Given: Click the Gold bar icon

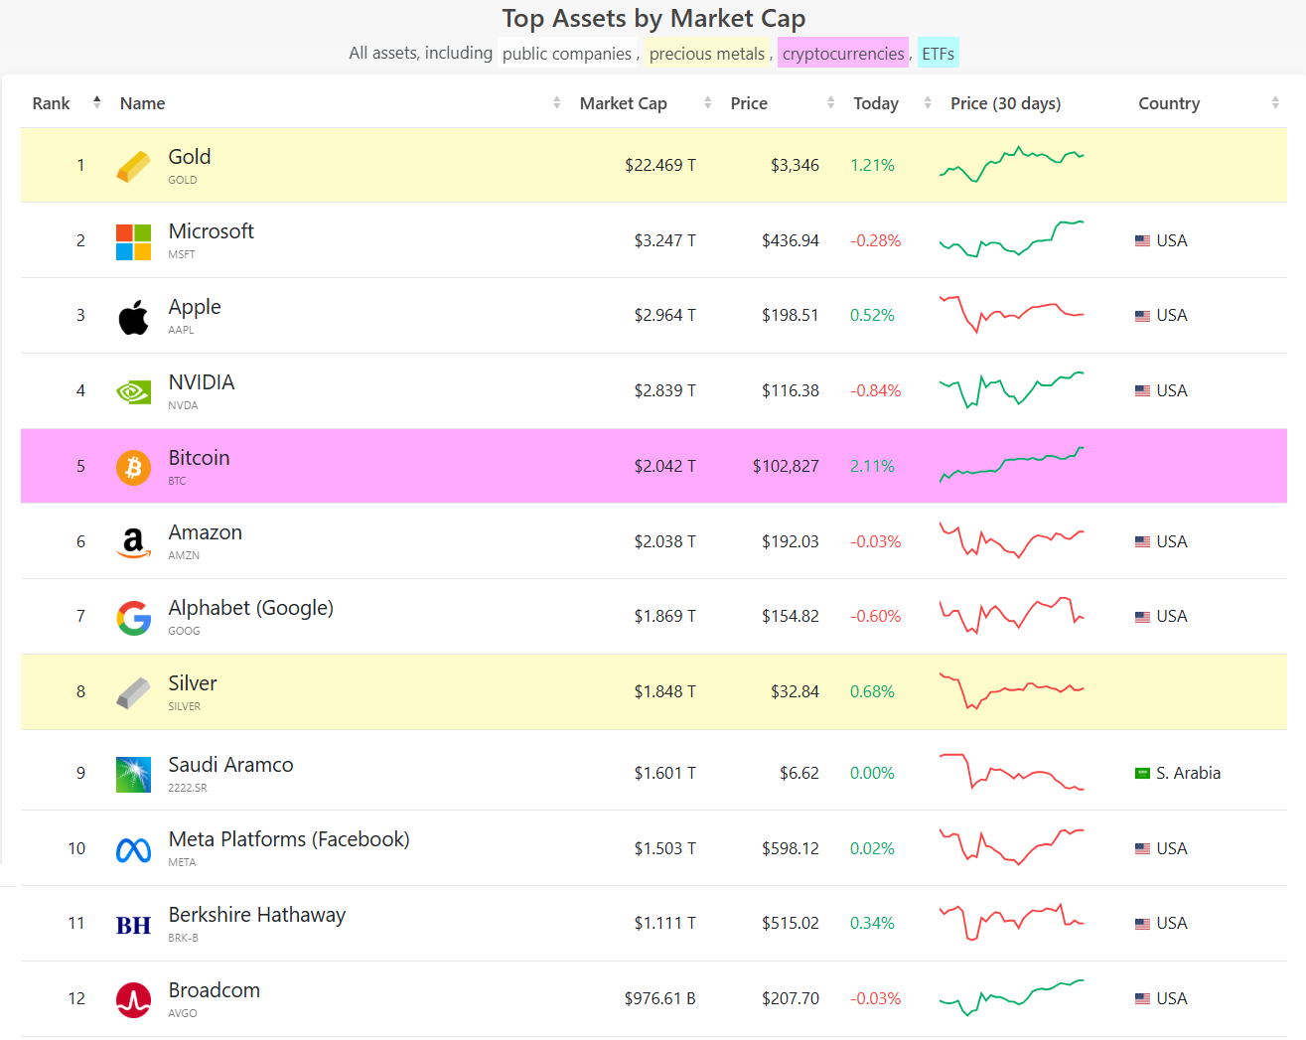Looking at the screenshot, I should pyautogui.click(x=133, y=166).
